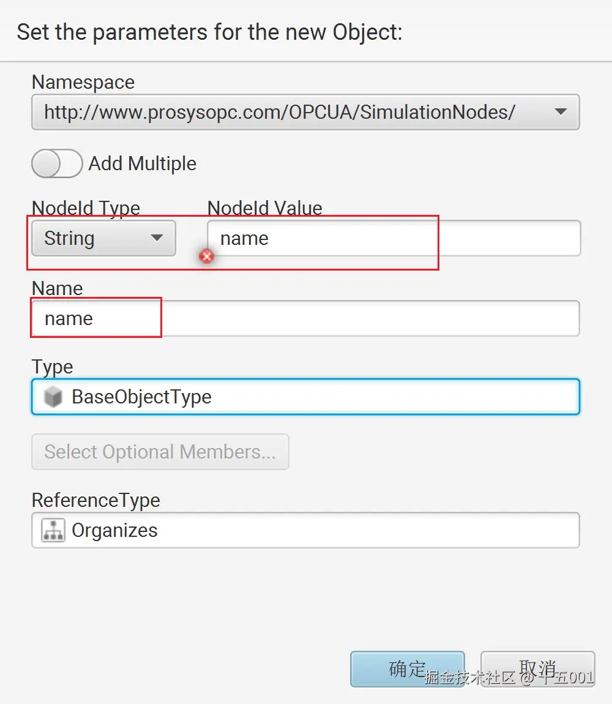
Task: Click the hierarchy icon beside Organizes
Action: pyautogui.click(x=53, y=531)
